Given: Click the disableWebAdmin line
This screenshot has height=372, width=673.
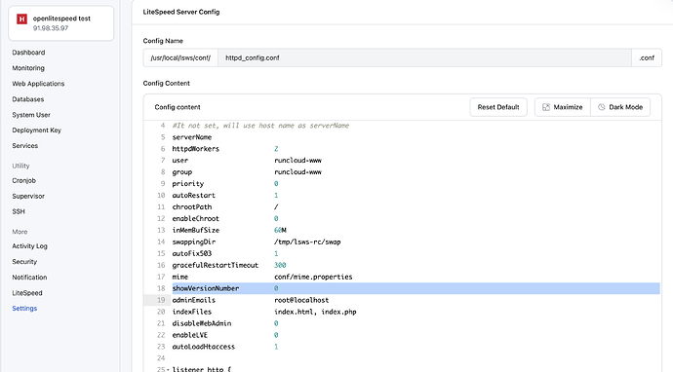Looking at the screenshot, I should click(416, 323).
